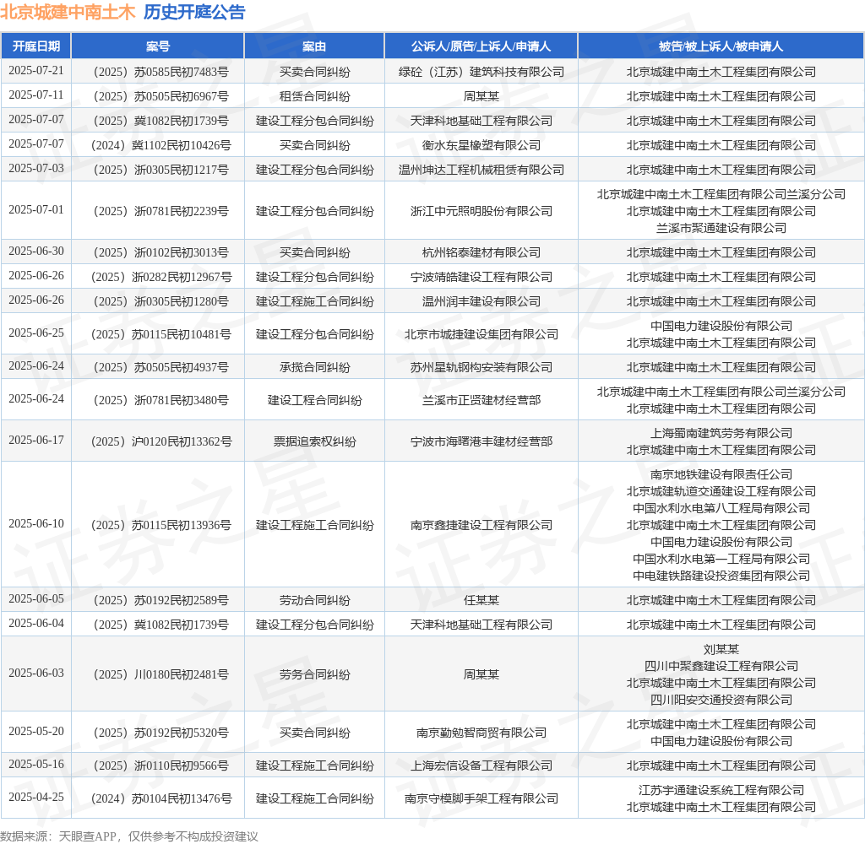Click plaintiff 宁波市海曙港丰建材经营部
This screenshot has height=844, width=865.
pyautogui.click(x=481, y=441)
